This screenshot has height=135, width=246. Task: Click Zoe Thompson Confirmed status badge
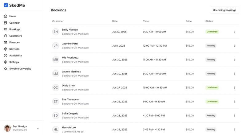(212, 102)
